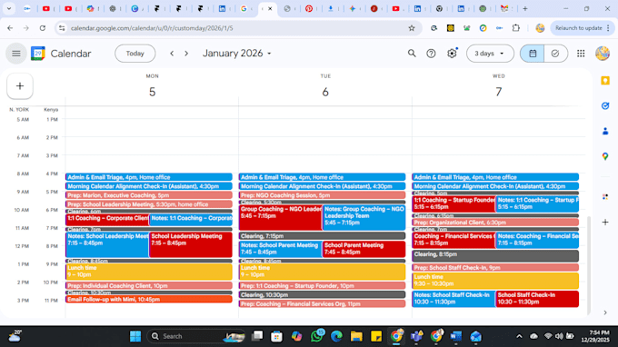The image size is (618, 347).
Task: Open Prep: NGO Coaching Session event
Action: [x=322, y=195]
